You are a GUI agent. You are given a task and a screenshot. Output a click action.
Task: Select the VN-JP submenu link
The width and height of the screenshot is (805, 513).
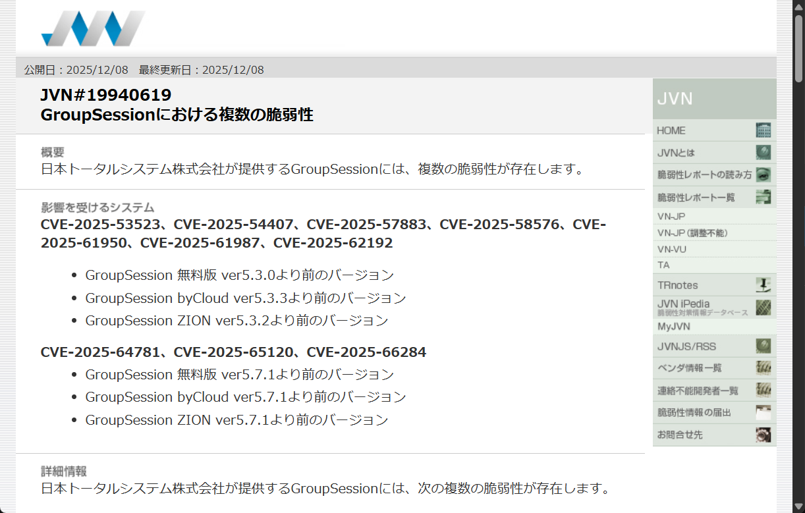click(714, 216)
